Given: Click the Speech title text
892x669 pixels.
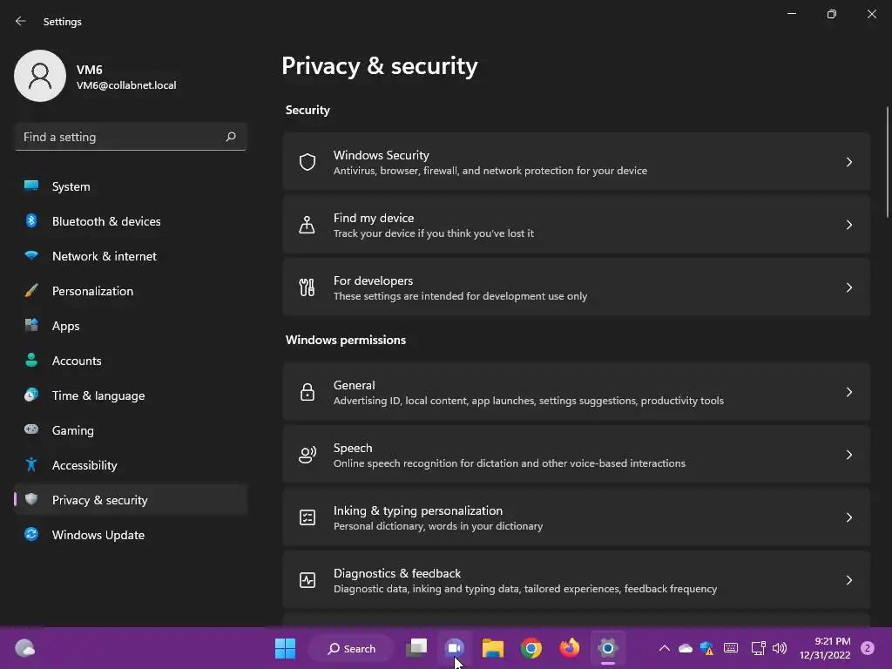Looking at the screenshot, I should 353,448.
